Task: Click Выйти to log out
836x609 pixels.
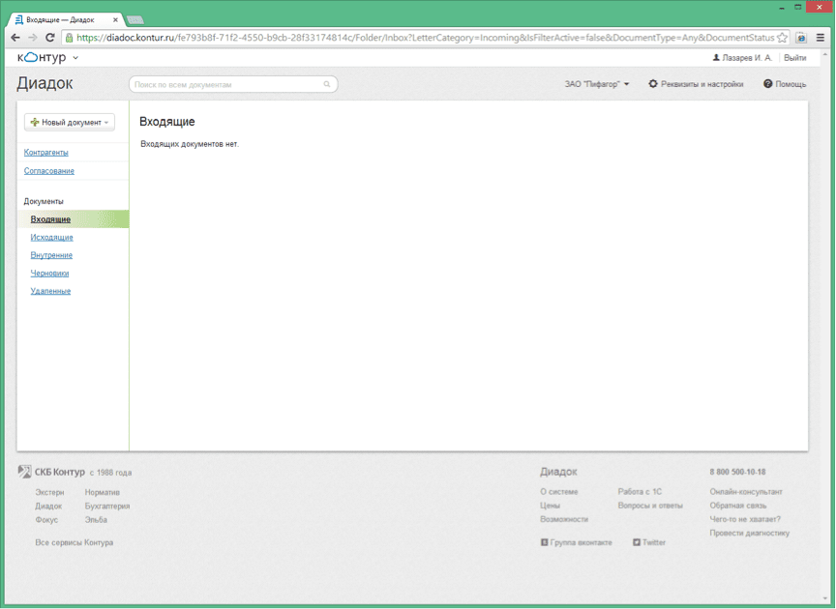Action: coord(795,58)
